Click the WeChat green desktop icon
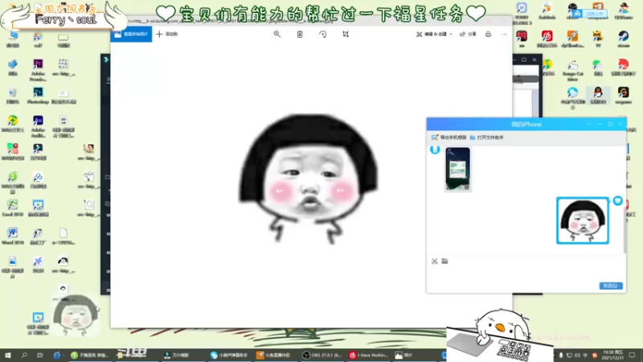 click(598, 68)
